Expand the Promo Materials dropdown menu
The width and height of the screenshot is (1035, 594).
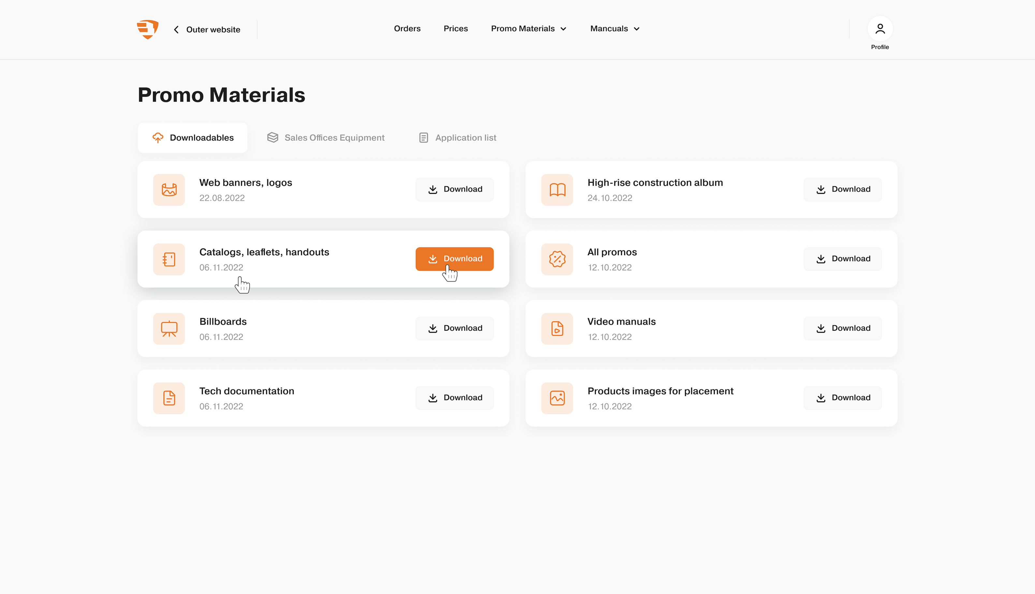click(x=528, y=29)
